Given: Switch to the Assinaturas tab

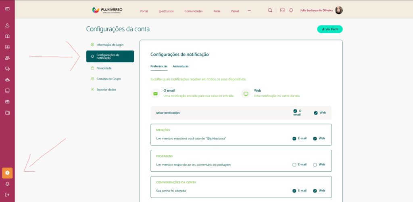Looking at the screenshot, I should [180, 66].
